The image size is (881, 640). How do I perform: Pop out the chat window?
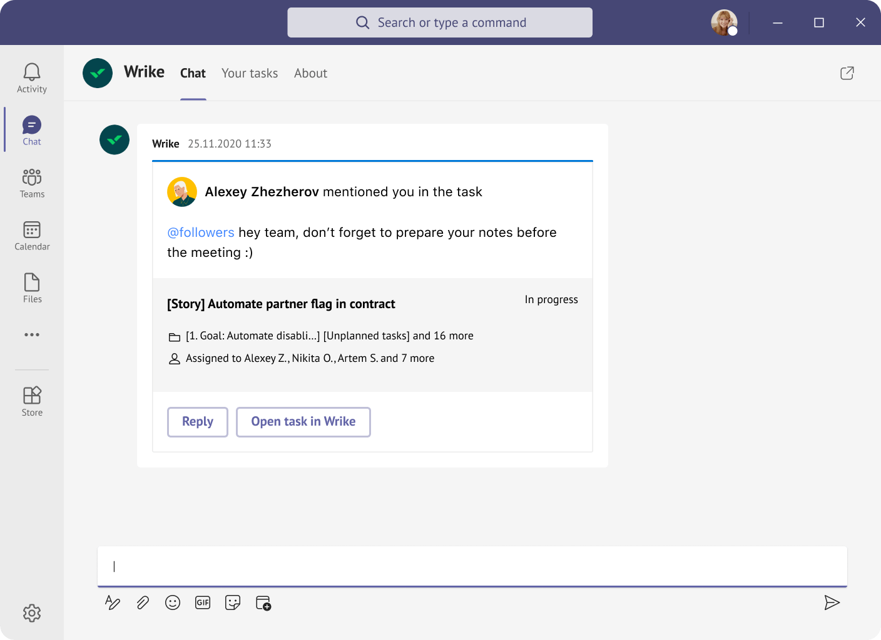pos(847,73)
